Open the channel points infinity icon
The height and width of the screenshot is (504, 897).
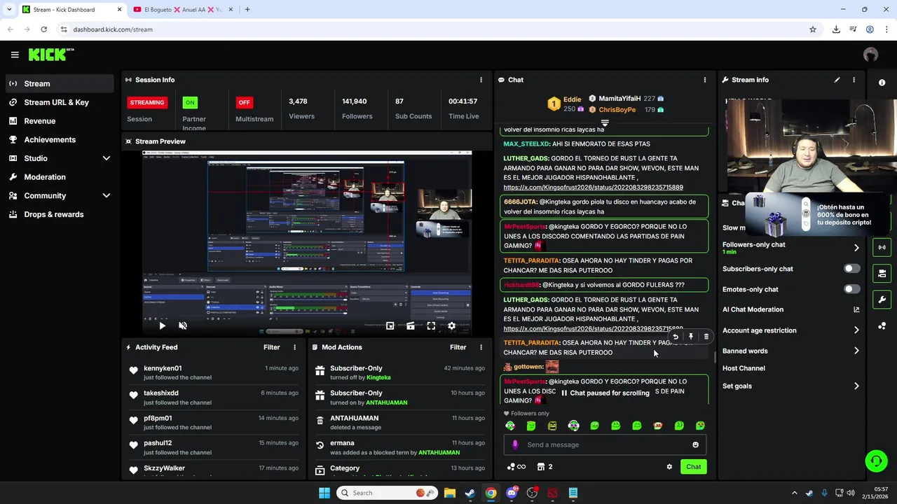pyautogui.click(x=516, y=467)
